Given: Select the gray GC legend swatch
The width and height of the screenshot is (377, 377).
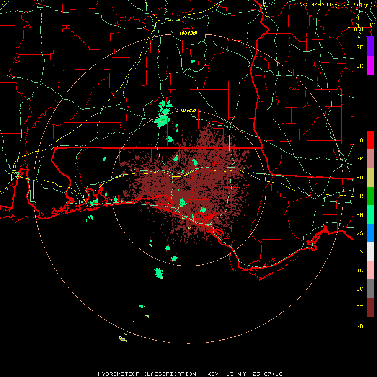Looking at the screenshot, I should pyautogui.click(x=370, y=289).
